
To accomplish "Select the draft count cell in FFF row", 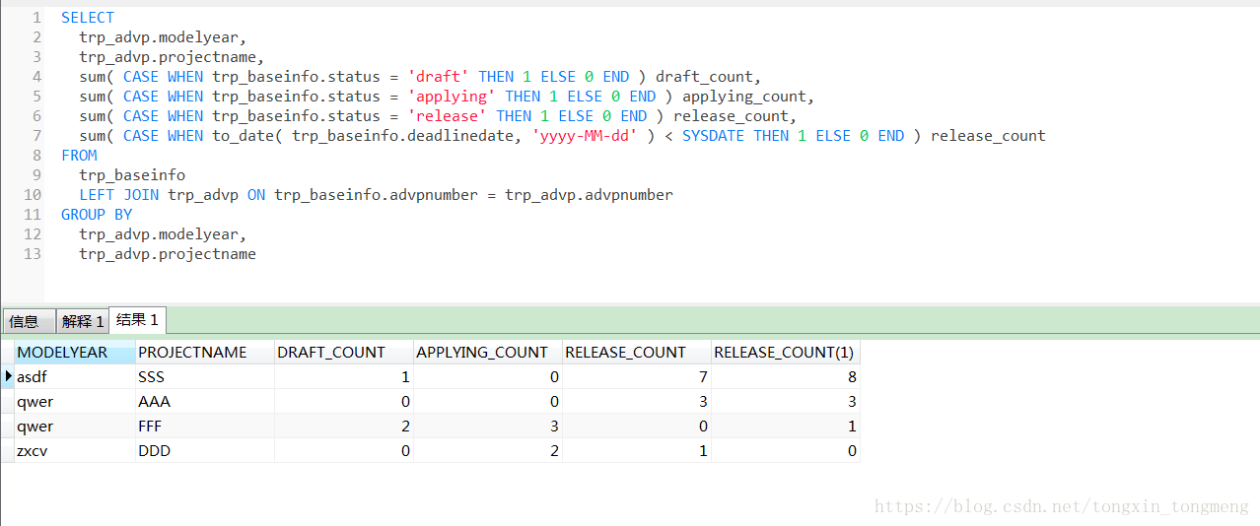I will pos(343,426).
